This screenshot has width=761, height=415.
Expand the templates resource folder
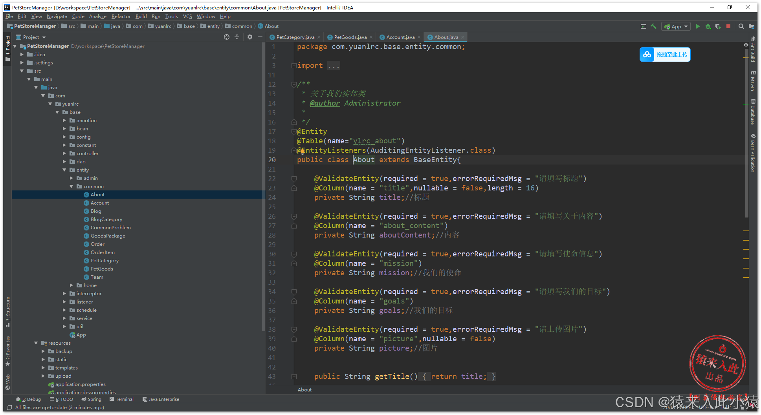coord(43,368)
